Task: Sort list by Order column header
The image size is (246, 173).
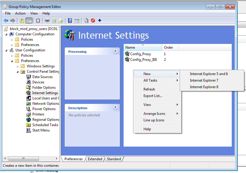Action: [170, 47]
